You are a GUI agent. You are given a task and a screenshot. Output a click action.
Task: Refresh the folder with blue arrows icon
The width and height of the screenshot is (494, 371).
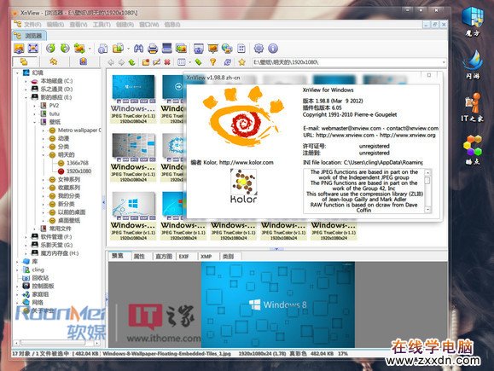pos(228,62)
